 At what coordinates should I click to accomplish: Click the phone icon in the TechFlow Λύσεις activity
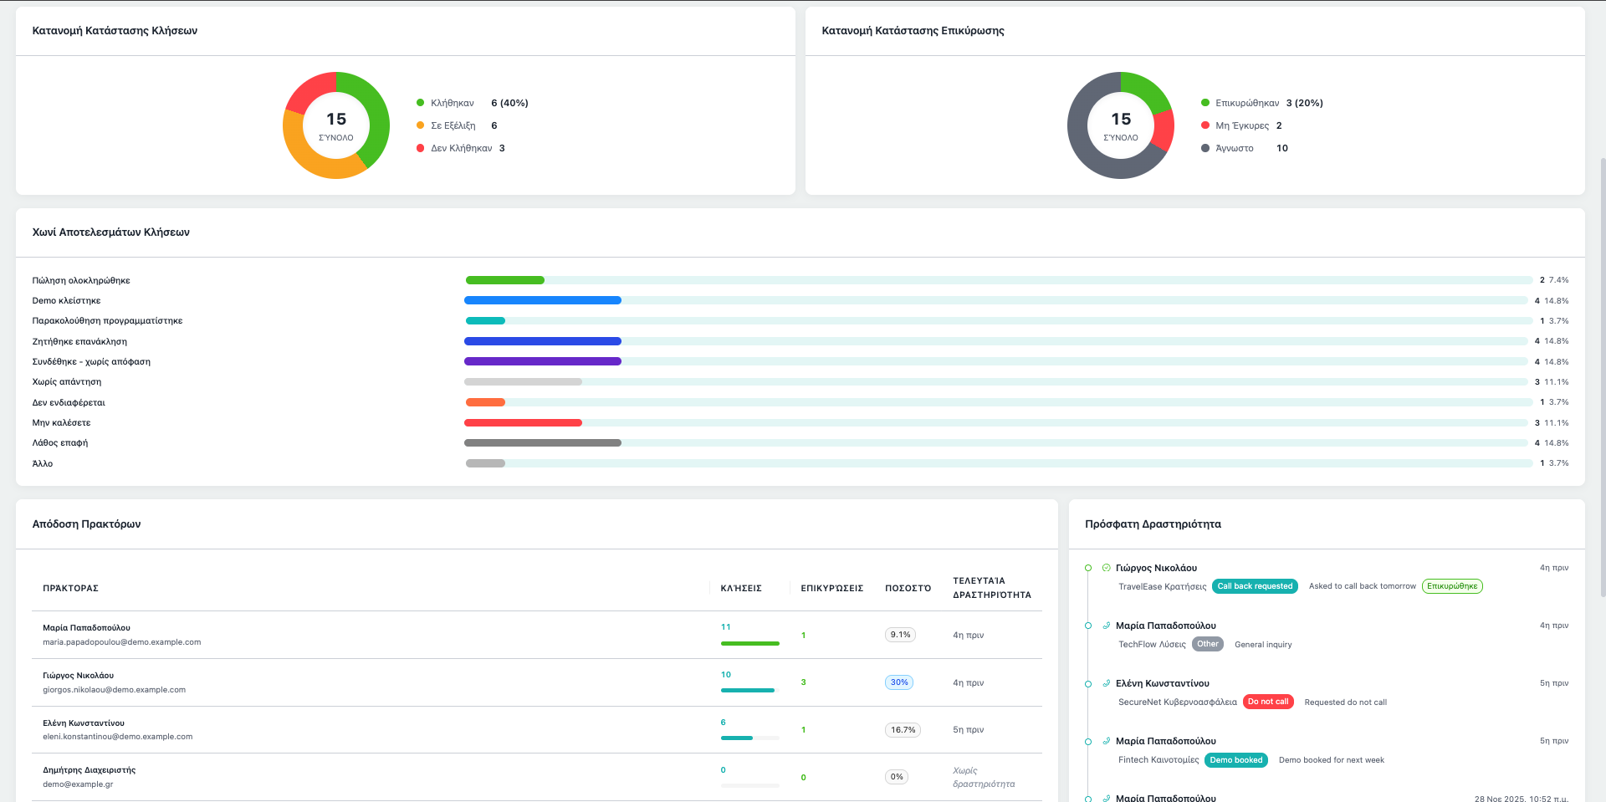point(1107,626)
